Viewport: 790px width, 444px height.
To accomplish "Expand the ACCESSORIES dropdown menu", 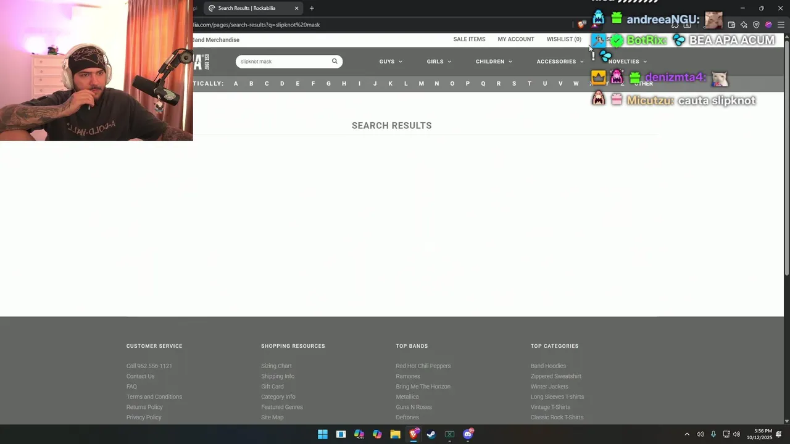I will (x=560, y=61).
